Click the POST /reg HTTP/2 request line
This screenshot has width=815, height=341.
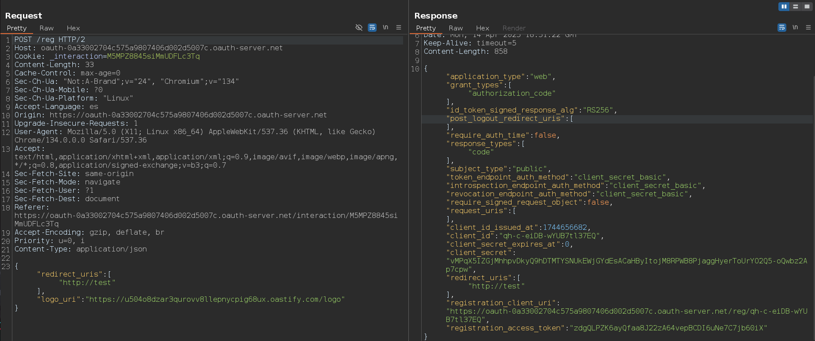point(50,40)
